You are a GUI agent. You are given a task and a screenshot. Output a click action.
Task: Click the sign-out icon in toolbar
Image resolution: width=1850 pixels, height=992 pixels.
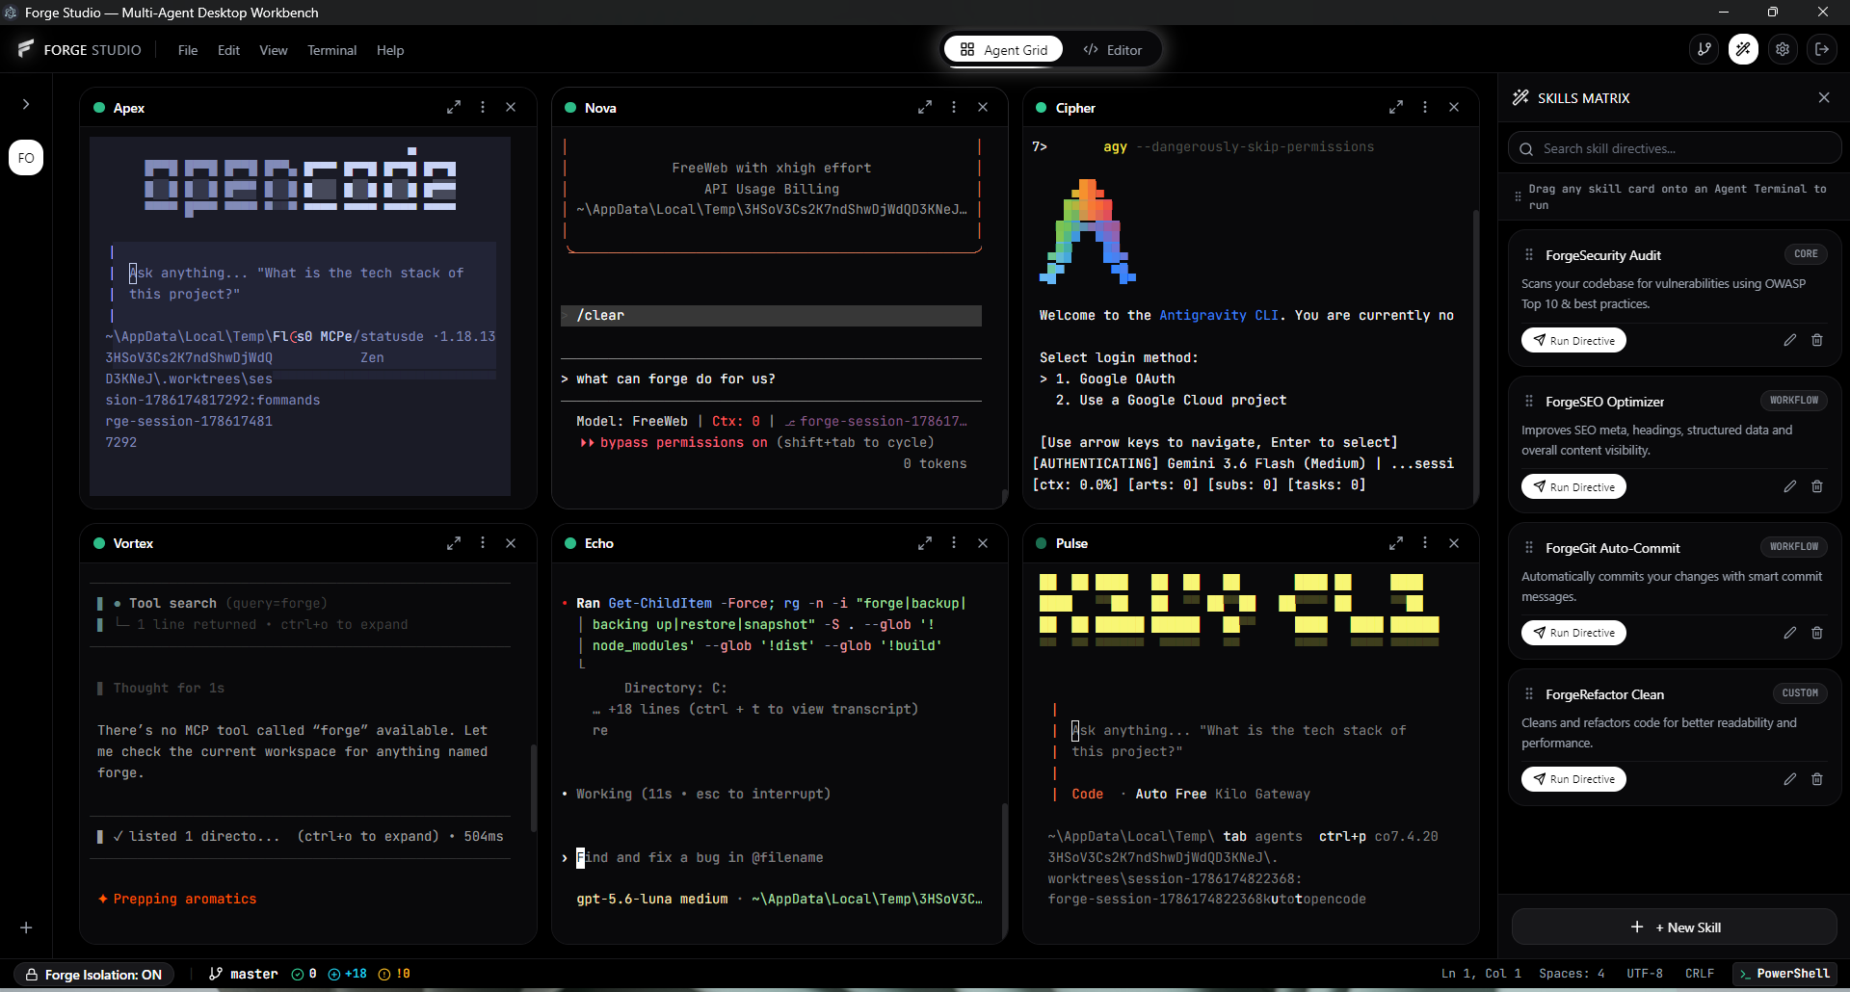1822,49
